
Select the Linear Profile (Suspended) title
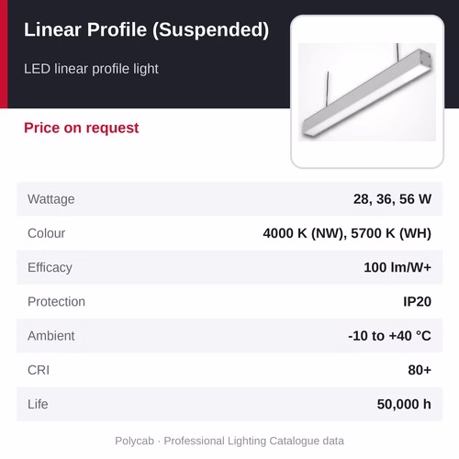(146, 30)
